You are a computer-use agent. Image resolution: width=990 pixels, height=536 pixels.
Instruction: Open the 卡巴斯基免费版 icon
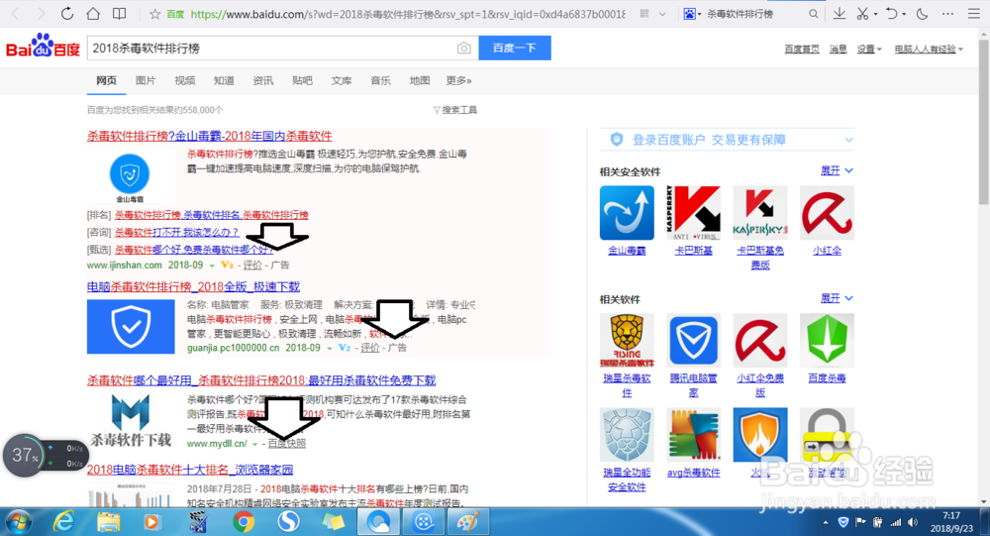click(x=760, y=213)
